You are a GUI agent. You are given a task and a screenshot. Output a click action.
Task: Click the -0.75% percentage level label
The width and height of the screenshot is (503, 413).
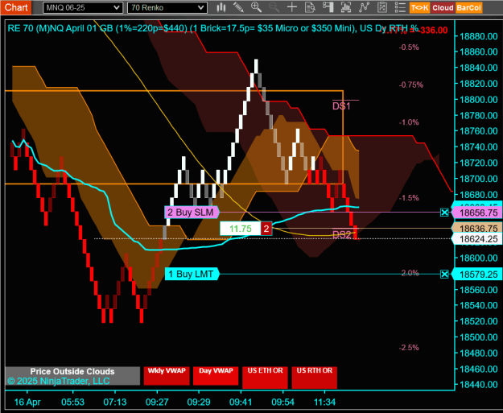click(411, 85)
